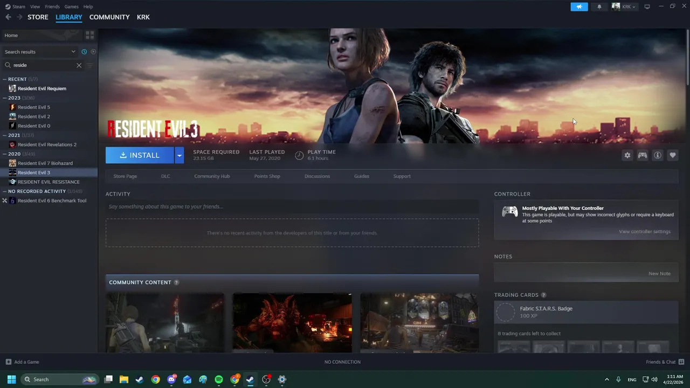Create a New Note
Viewport: 690px width, 388px height.
click(659, 274)
